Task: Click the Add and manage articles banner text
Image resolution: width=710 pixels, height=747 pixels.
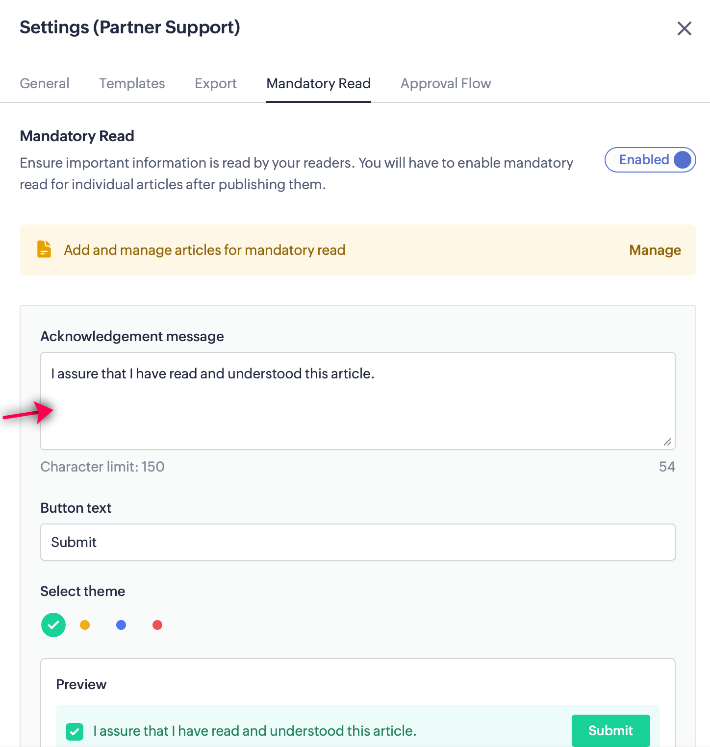Action: pyautogui.click(x=204, y=250)
